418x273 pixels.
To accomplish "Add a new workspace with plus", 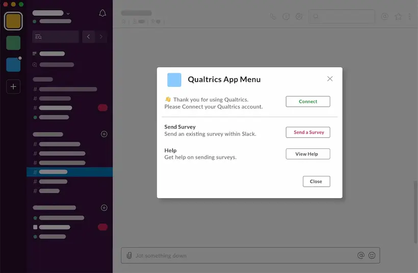I will 13,86.
